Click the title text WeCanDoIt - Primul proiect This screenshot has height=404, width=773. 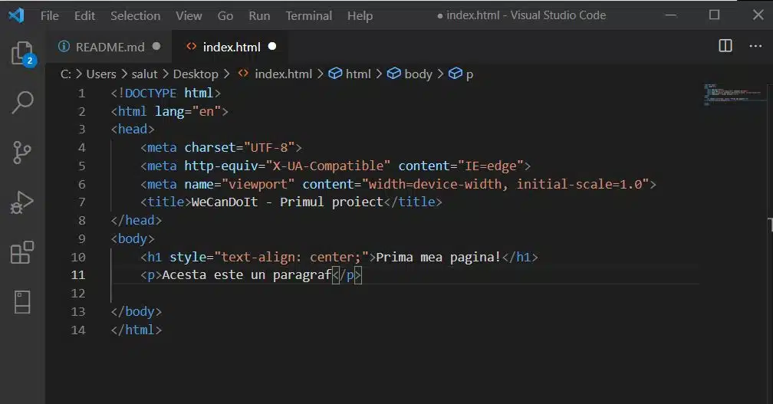pyautogui.click(x=287, y=202)
